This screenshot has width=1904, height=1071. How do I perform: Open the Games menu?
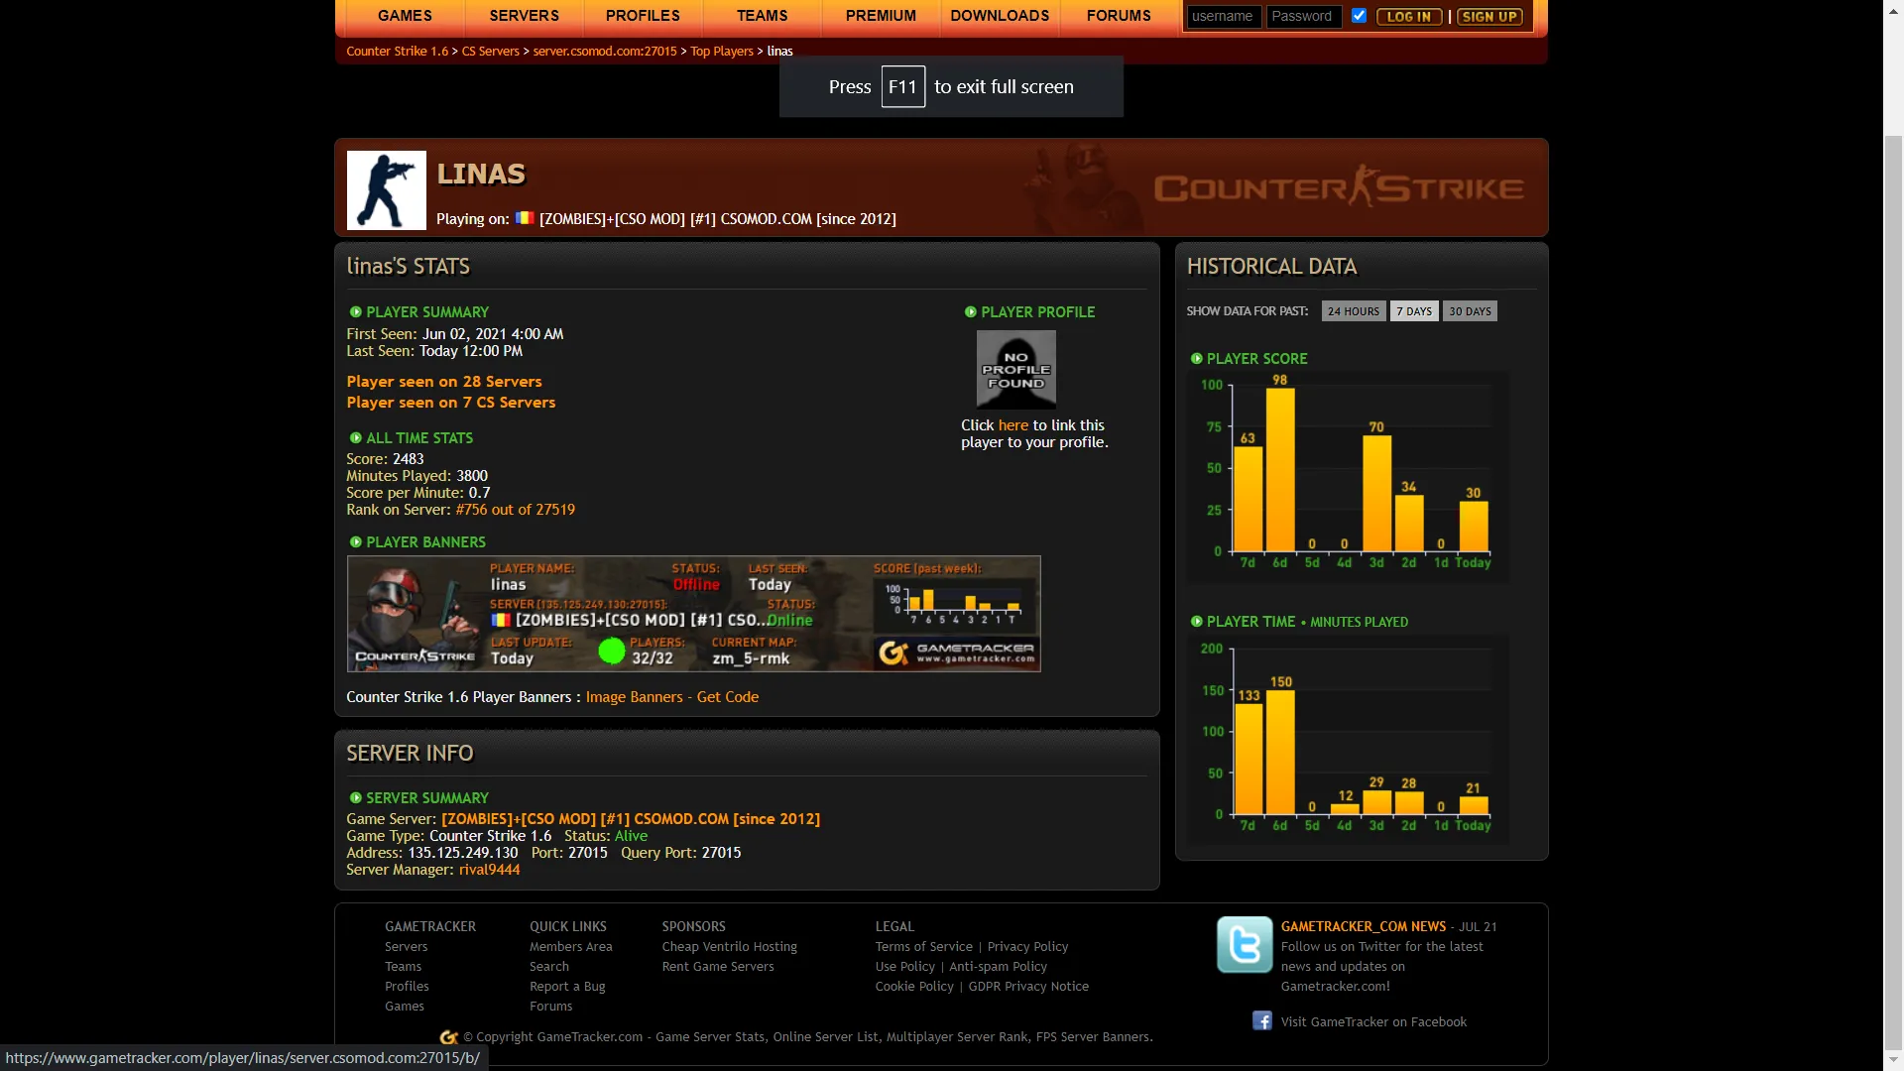click(x=405, y=16)
